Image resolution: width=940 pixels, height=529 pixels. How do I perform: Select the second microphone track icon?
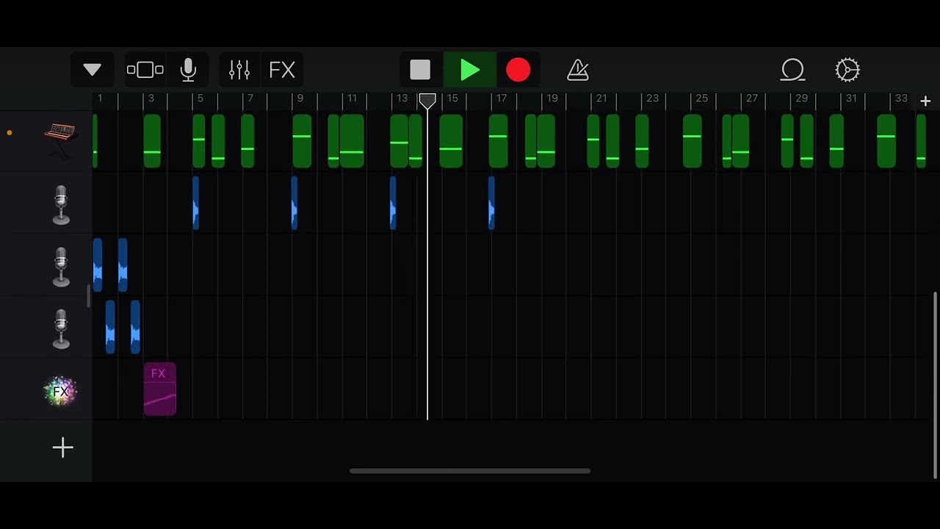61,266
